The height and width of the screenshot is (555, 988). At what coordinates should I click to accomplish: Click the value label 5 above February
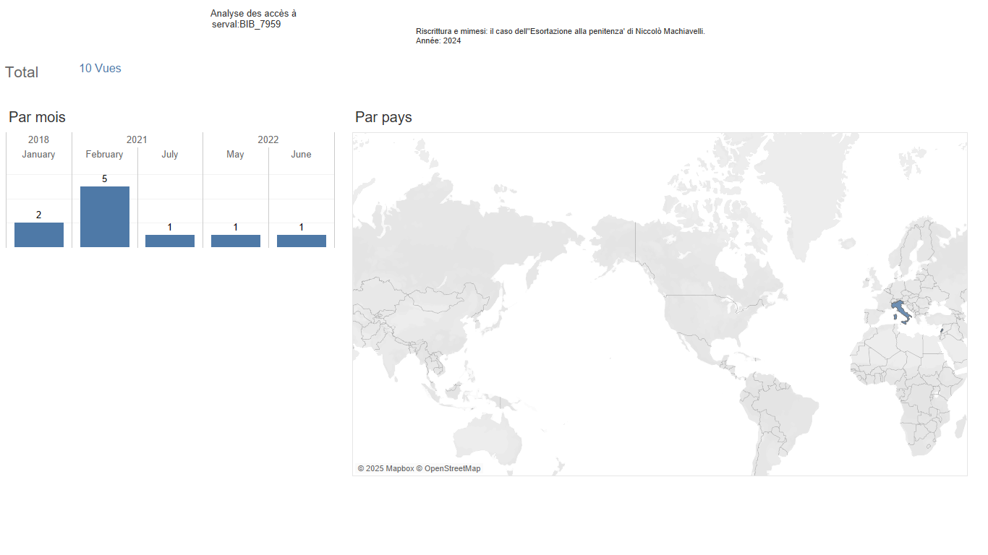105,178
